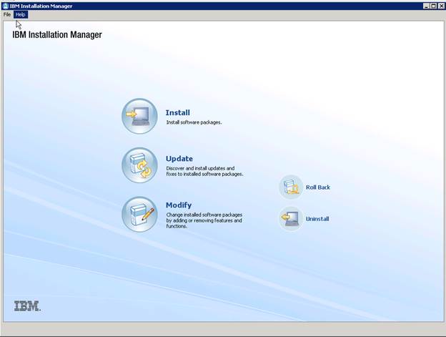446x337 pixels.
Task: Click 'Install software packages.' description text
Action: click(x=194, y=122)
